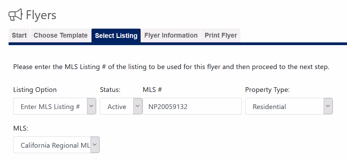Click the MLS selector chevron arrow
347x161 pixels.
point(95,145)
